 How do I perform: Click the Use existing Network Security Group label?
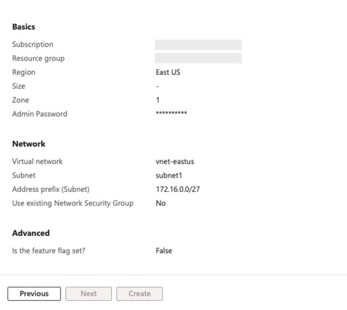coord(73,203)
